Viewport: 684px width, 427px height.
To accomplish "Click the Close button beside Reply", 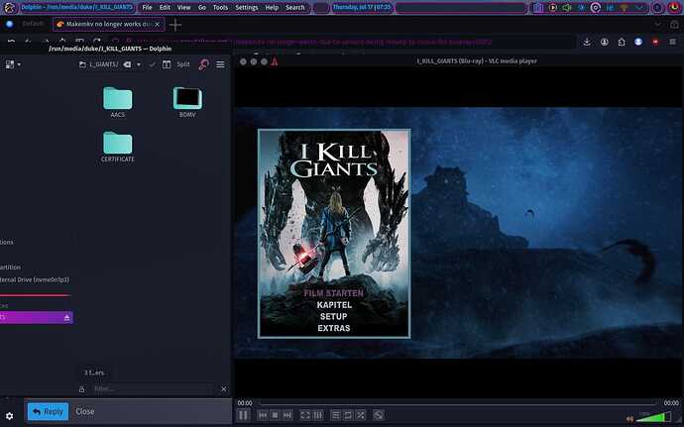I will point(85,411).
